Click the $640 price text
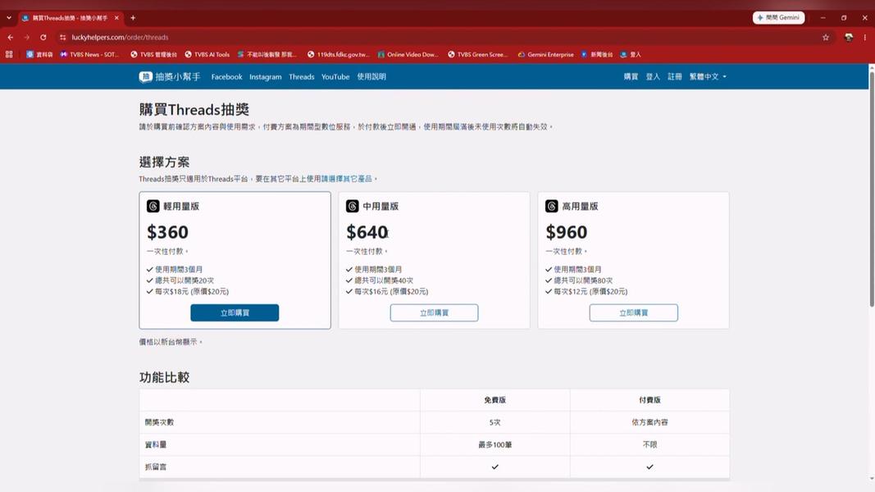 pos(367,232)
